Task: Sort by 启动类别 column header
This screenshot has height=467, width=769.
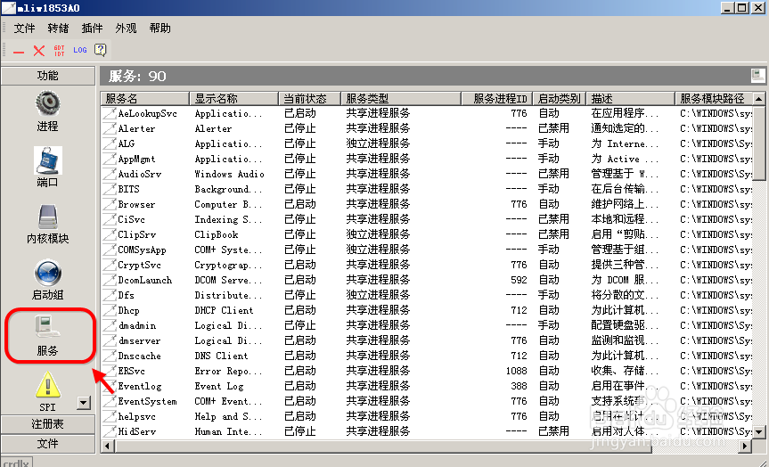Action: 559,99
